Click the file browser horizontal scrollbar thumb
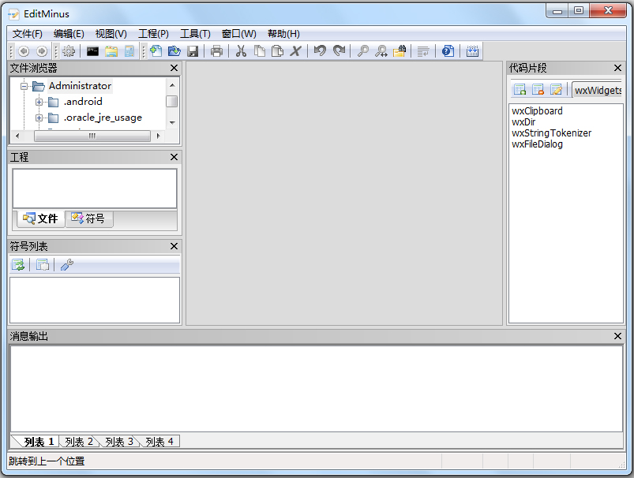This screenshot has width=634, height=478. 92,136
